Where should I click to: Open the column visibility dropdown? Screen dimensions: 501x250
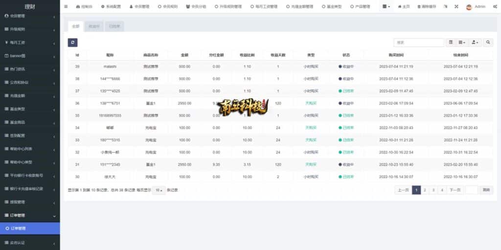coord(462,43)
